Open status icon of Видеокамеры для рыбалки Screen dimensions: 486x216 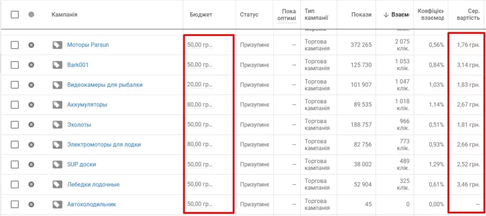(x=31, y=85)
